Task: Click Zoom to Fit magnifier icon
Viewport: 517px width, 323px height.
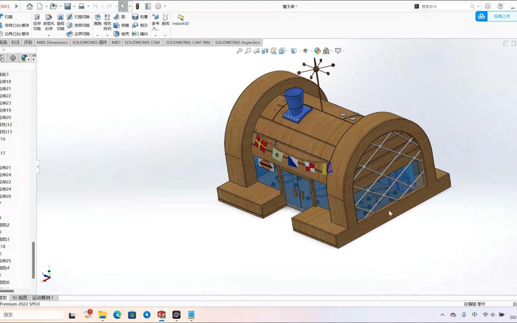Action: click(x=239, y=51)
